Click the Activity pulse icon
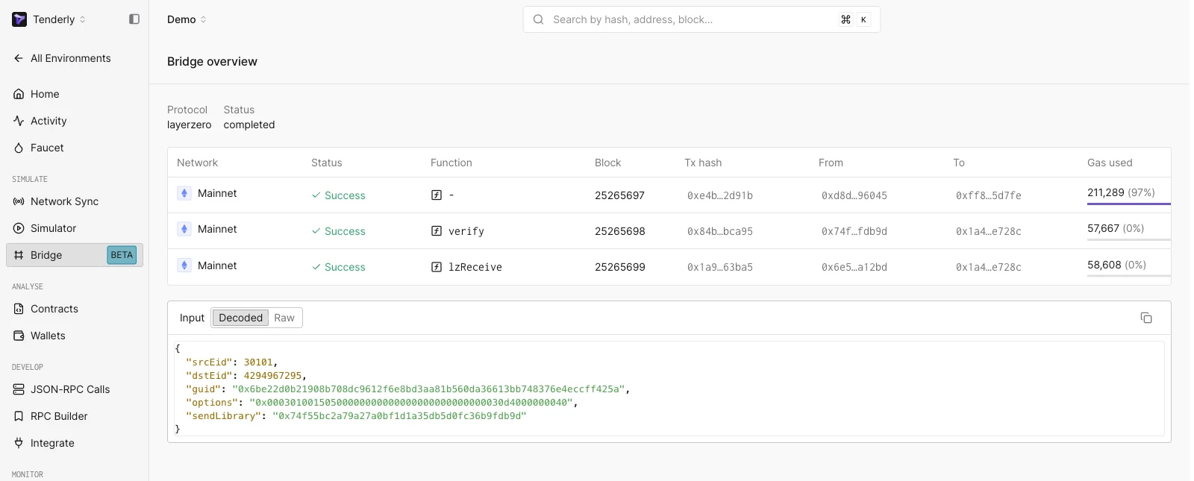1194x481 pixels. coord(19,121)
